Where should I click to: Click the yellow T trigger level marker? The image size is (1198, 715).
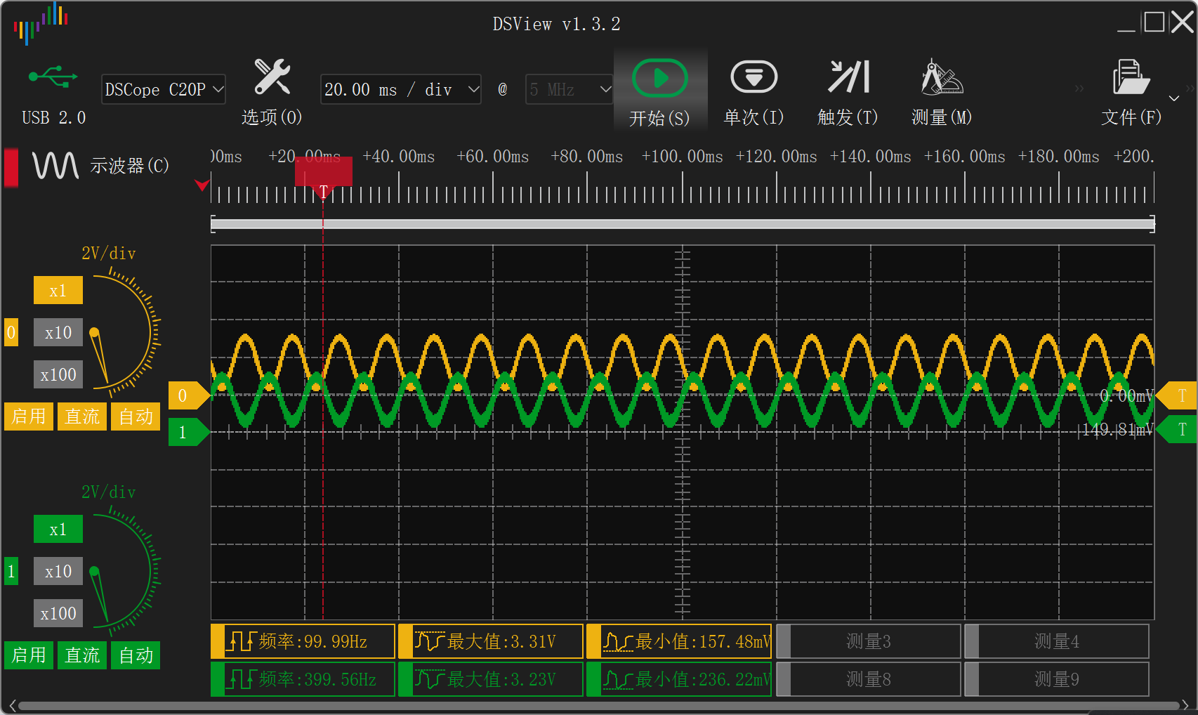[1177, 395]
